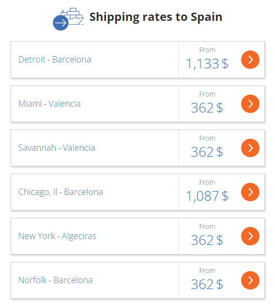Select the Detroit - Barcelona route link
275x307 pixels.
pos(55,60)
